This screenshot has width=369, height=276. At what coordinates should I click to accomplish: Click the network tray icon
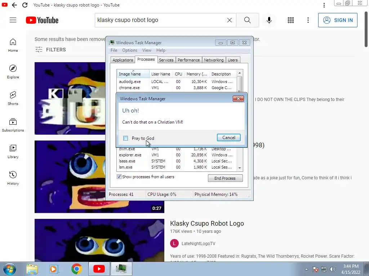tap(324, 269)
